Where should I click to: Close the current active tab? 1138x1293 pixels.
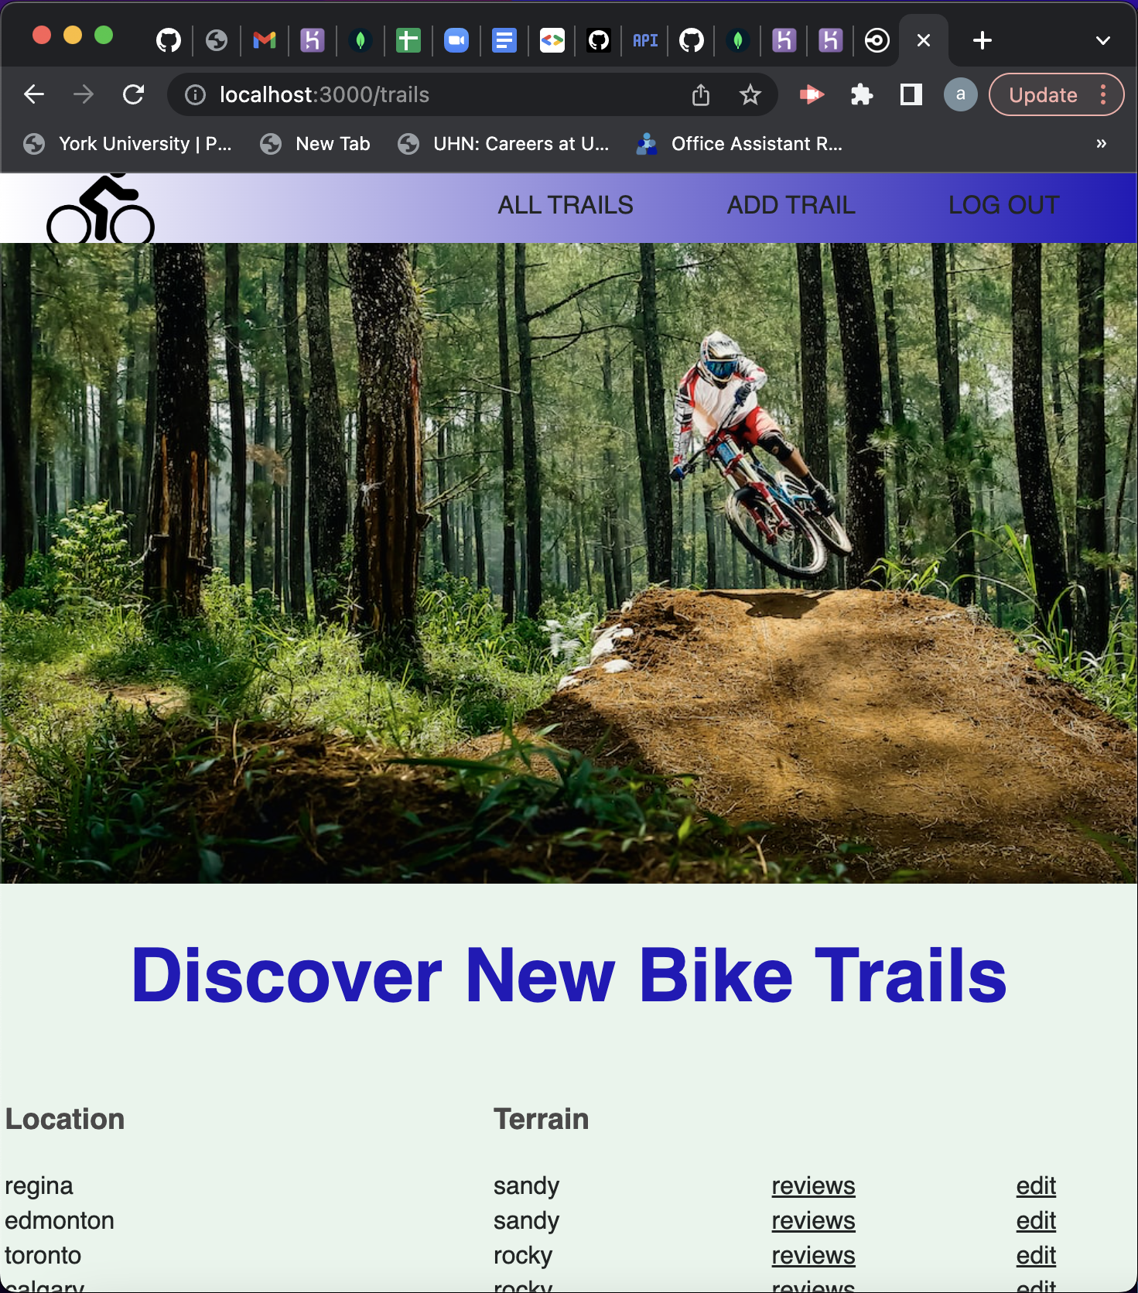pos(924,40)
